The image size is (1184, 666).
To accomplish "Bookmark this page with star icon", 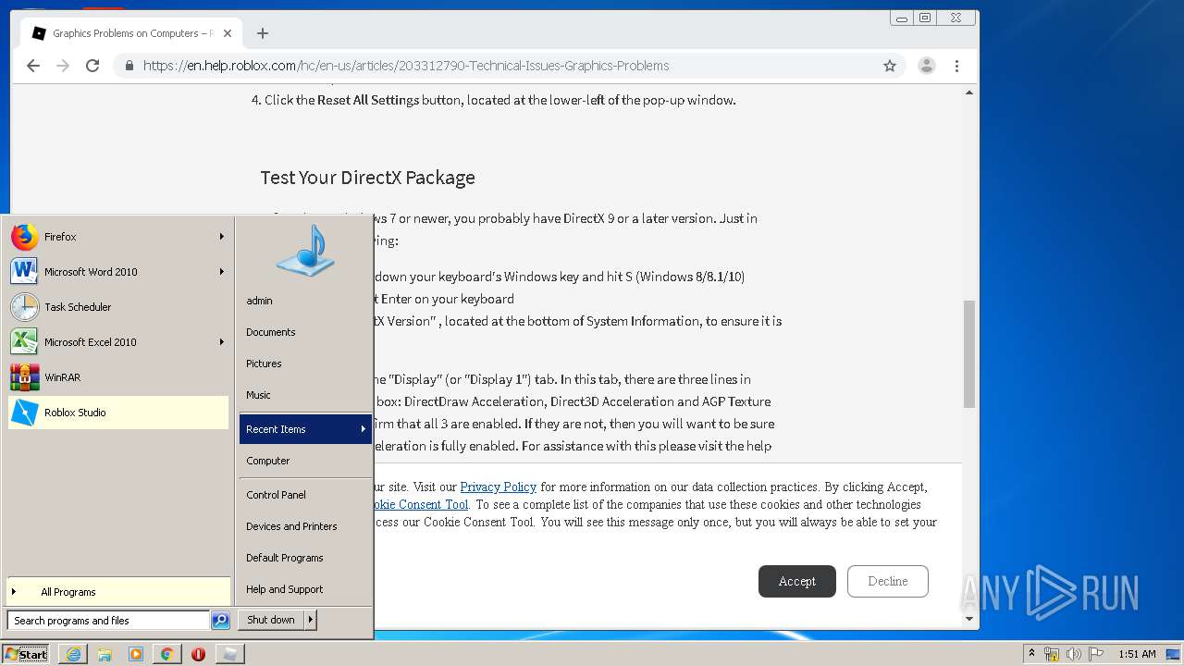I will click(x=890, y=66).
